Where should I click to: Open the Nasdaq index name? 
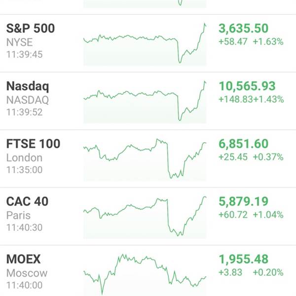point(28,86)
